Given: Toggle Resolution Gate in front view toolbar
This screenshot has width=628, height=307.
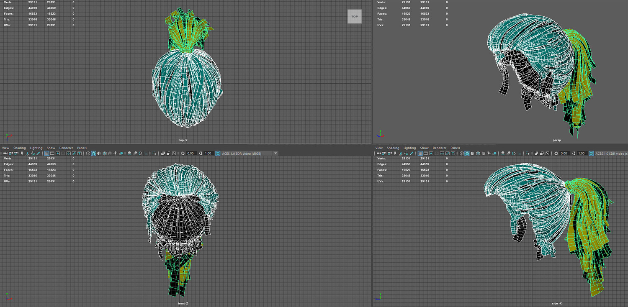Looking at the screenshot, I should point(57,153).
